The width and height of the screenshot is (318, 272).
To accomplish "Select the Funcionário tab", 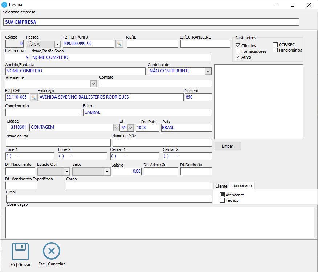I will (242, 185).
